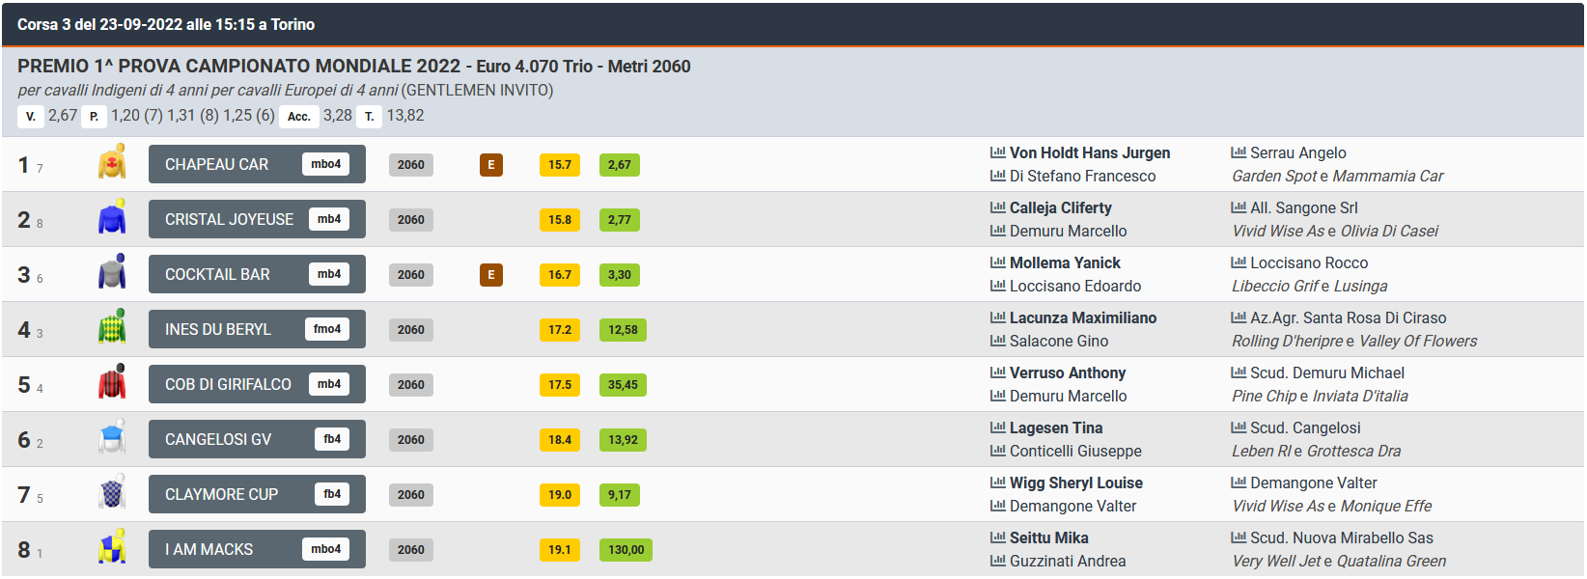The height and width of the screenshot is (579, 1587).
Task: Click the blue jockey silk icon for Cristal Joyeuse
Action: (113, 218)
